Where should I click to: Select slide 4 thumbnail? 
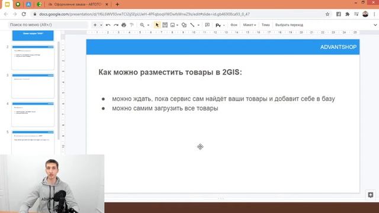pyautogui.click(x=33, y=114)
